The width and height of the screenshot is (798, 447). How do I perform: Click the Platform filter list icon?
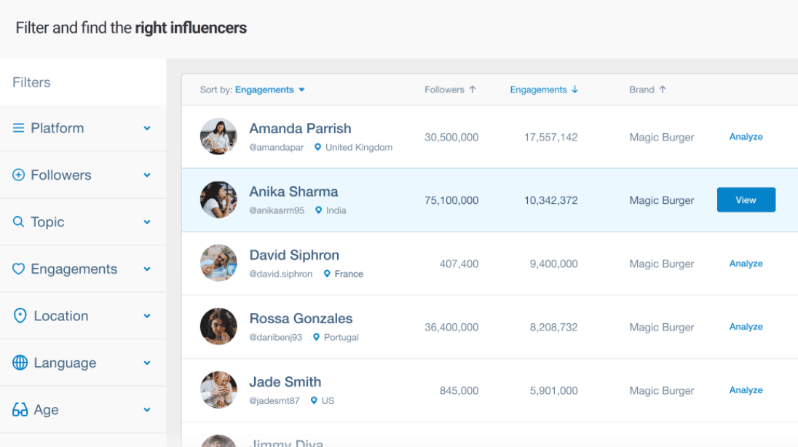click(19, 128)
